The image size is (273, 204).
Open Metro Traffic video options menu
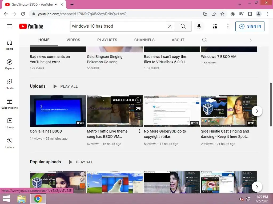140,131
